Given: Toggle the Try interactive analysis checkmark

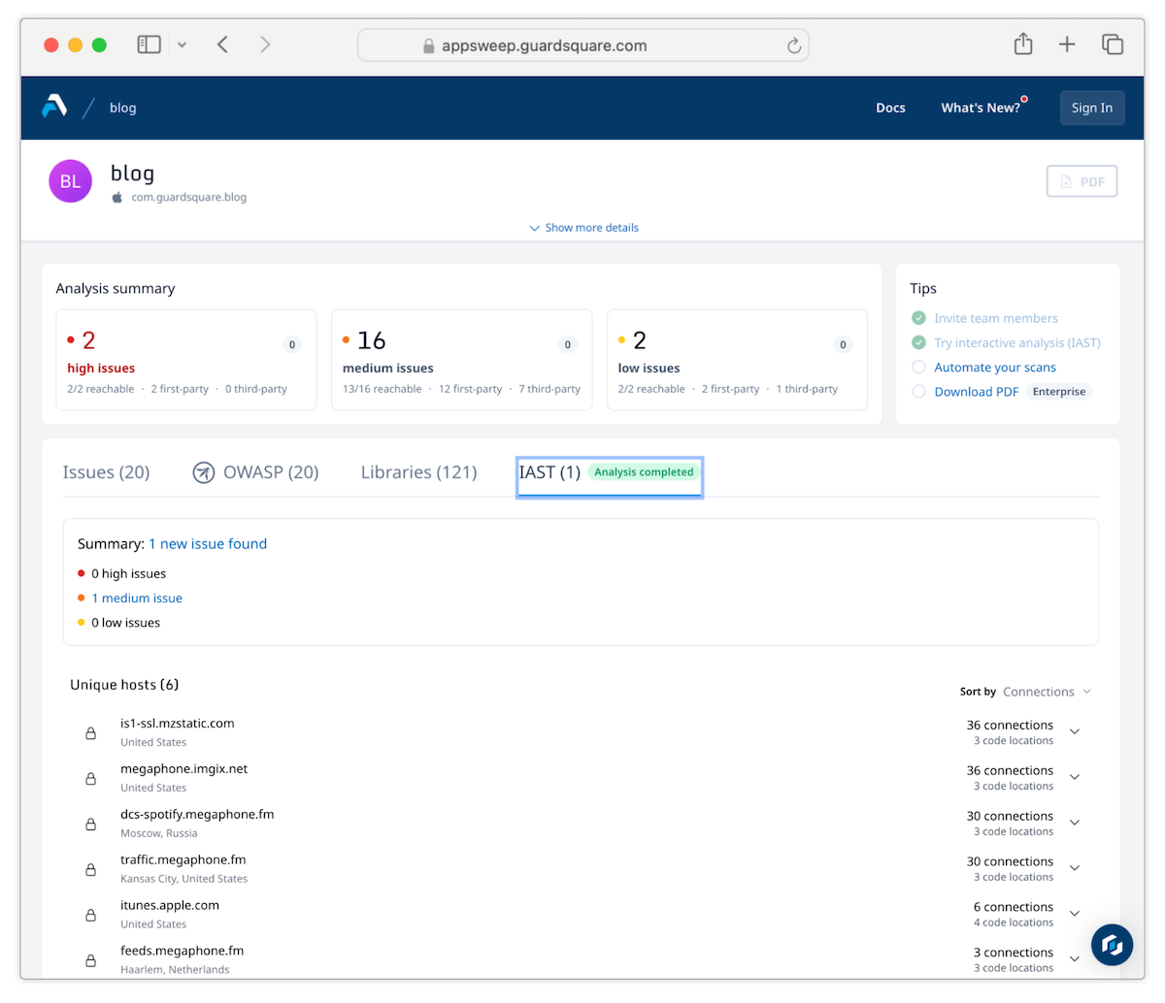Looking at the screenshot, I should tap(918, 342).
